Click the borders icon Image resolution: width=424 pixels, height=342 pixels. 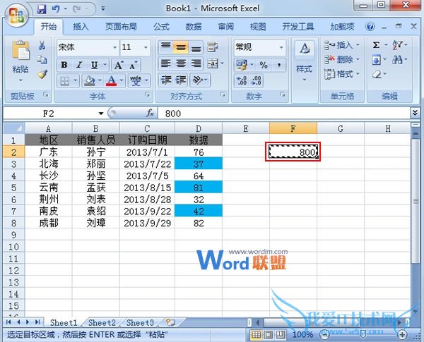click(x=65, y=80)
